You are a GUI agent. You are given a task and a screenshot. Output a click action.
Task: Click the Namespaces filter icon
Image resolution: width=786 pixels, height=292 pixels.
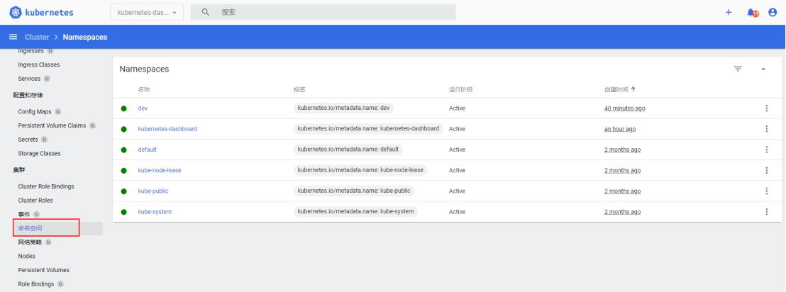pyautogui.click(x=738, y=69)
